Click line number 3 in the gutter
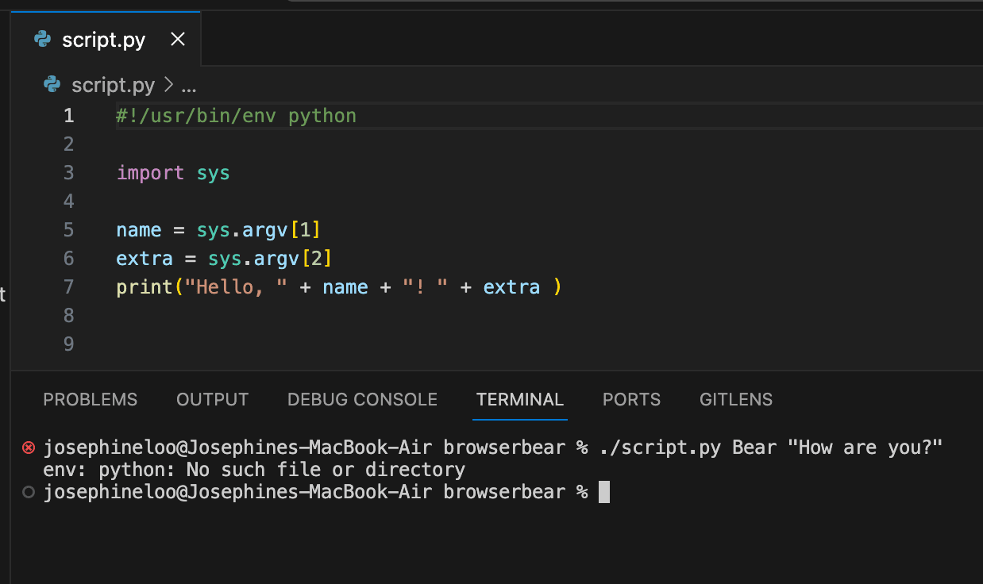This screenshot has width=983, height=584. (x=68, y=173)
